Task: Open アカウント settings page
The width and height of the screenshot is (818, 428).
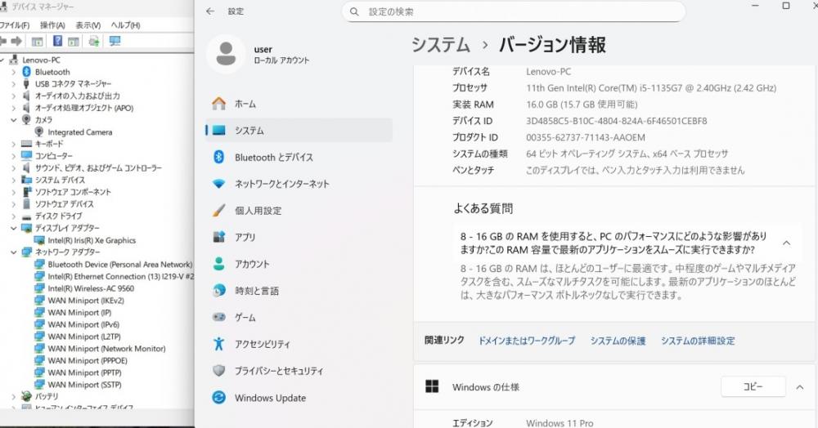Action: (299, 264)
